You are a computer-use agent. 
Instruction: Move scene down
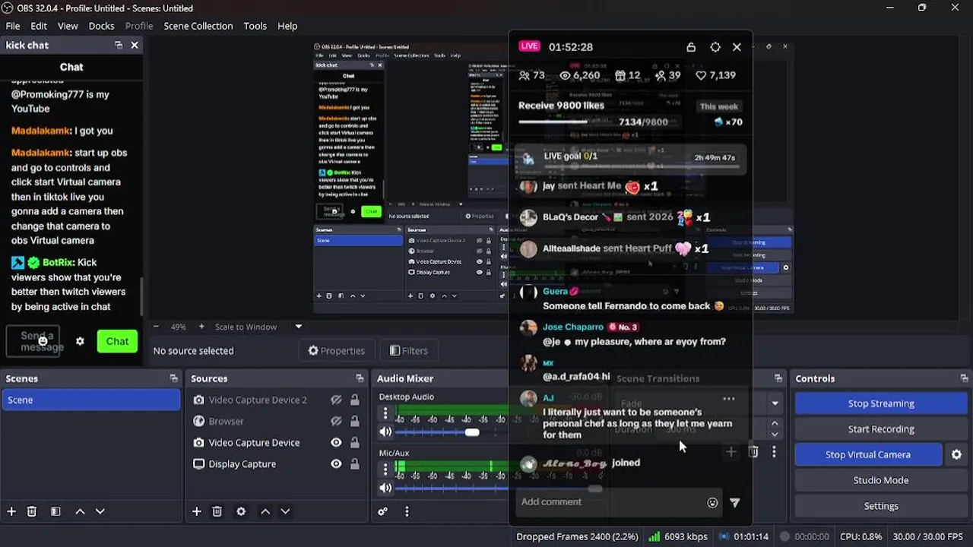click(100, 511)
